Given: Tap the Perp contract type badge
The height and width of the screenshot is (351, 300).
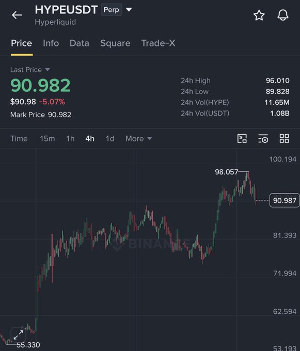Looking at the screenshot, I should tap(111, 10).
